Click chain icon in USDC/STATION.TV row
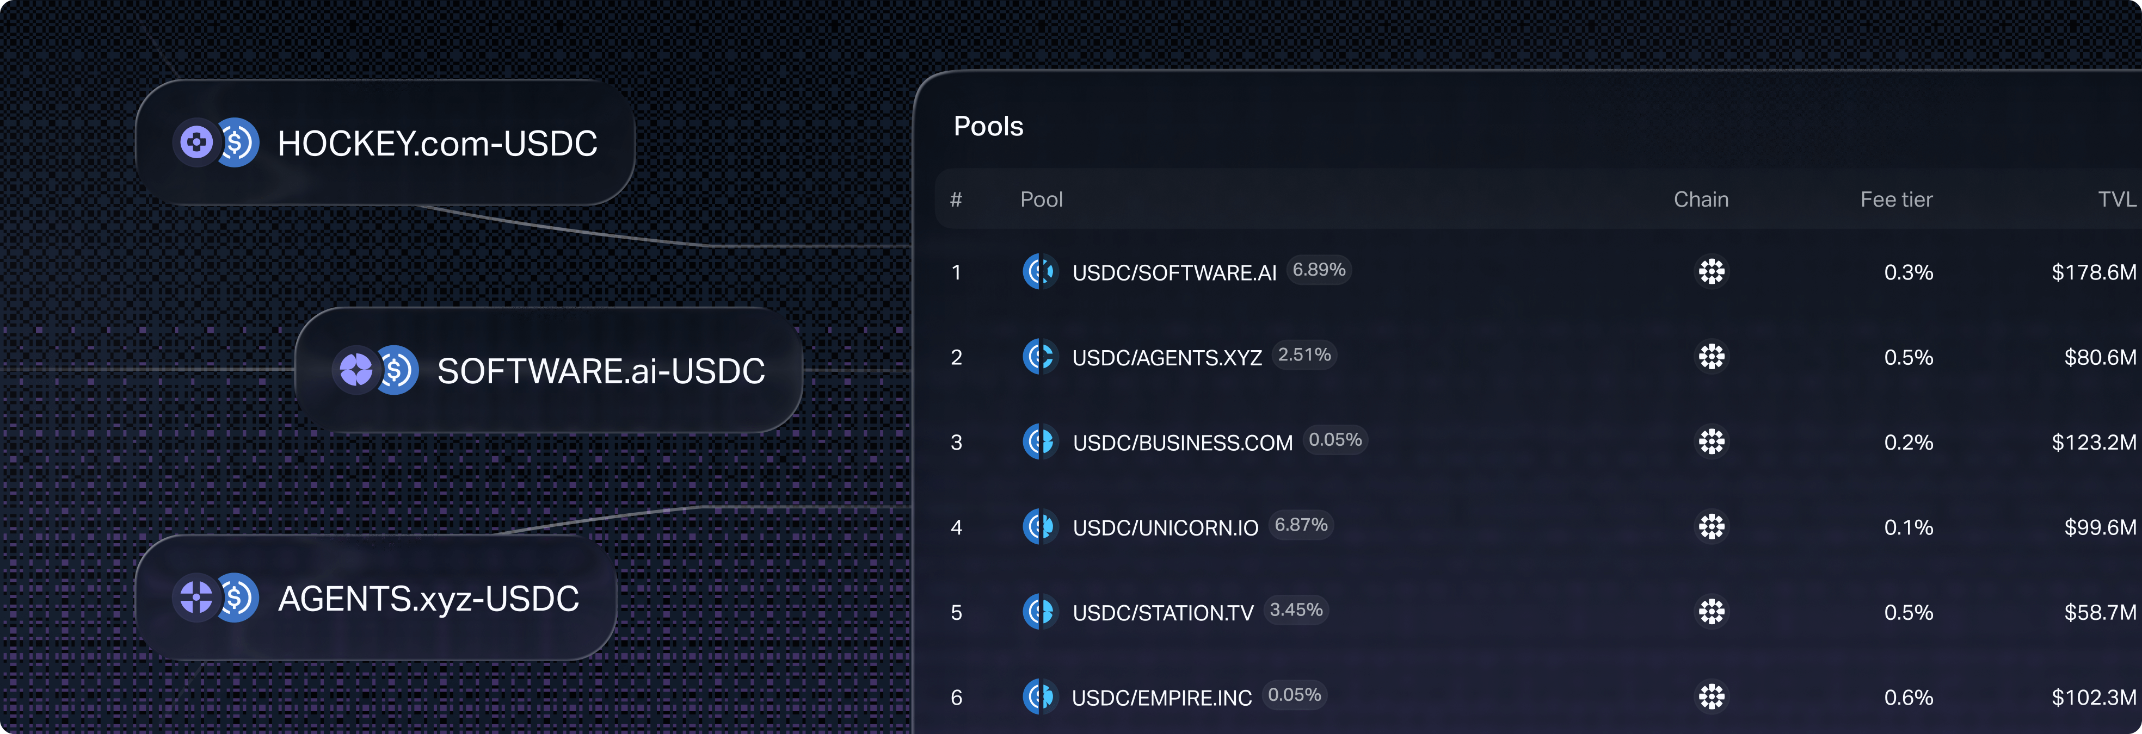 [x=1712, y=612]
